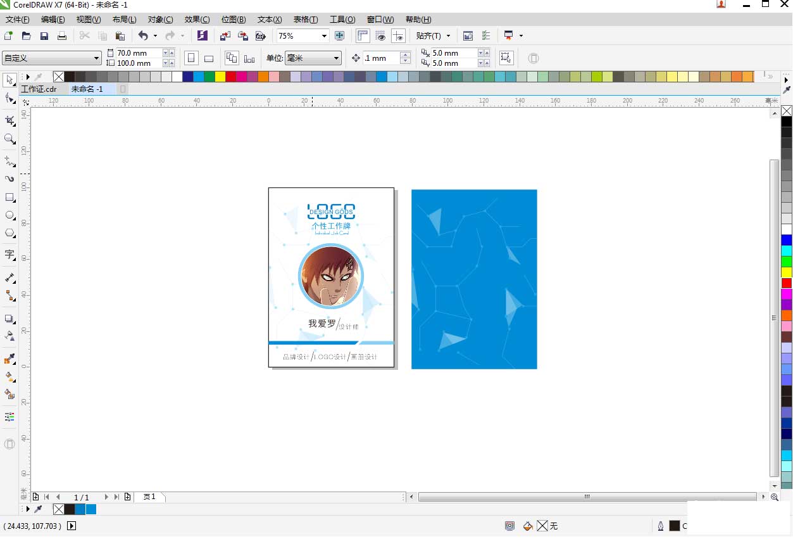
Task: Select the Pick tool arrow
Action: pos(9,80)
